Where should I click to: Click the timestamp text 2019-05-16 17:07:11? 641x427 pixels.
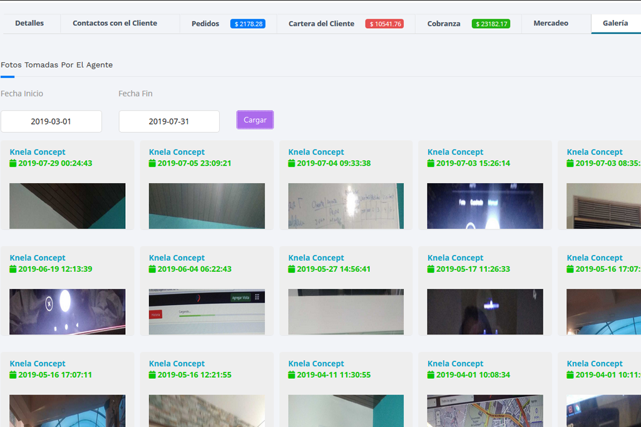pos(55,374)
